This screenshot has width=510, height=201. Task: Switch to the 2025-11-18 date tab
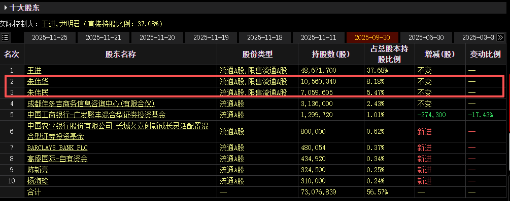click(265, 37)
